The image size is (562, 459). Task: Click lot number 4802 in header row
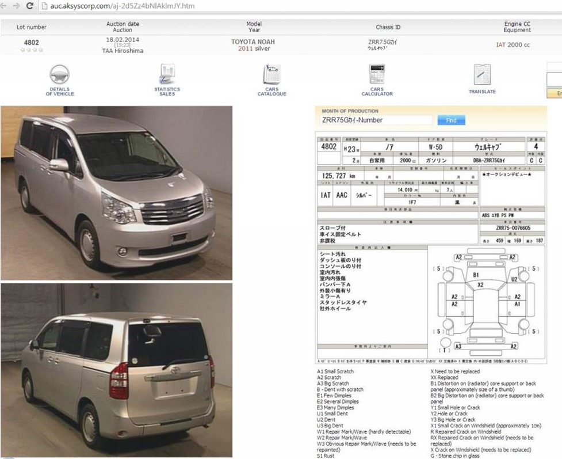31,43
